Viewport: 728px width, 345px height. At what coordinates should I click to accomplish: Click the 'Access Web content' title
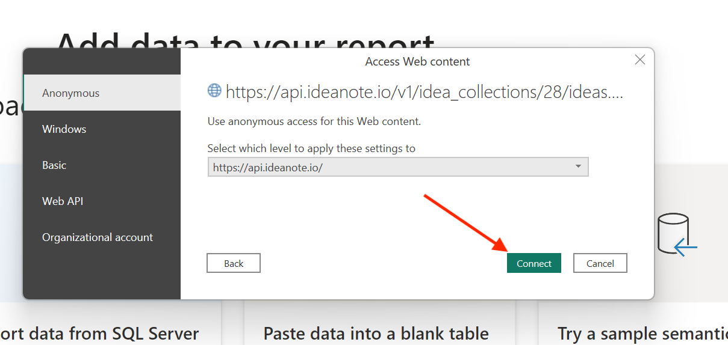[417, 61]
